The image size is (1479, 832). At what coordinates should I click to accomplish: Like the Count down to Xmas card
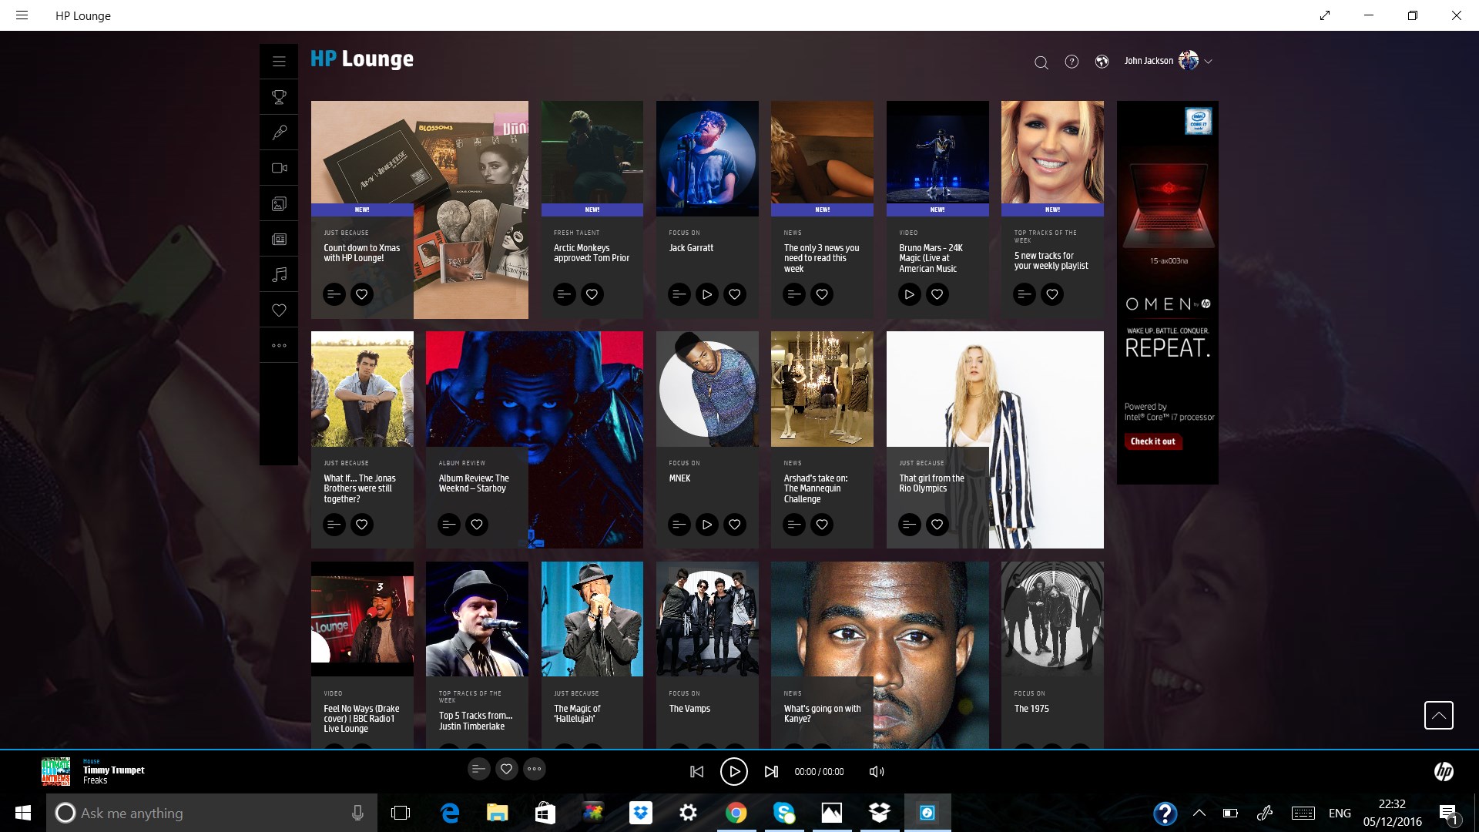[361, 294]
